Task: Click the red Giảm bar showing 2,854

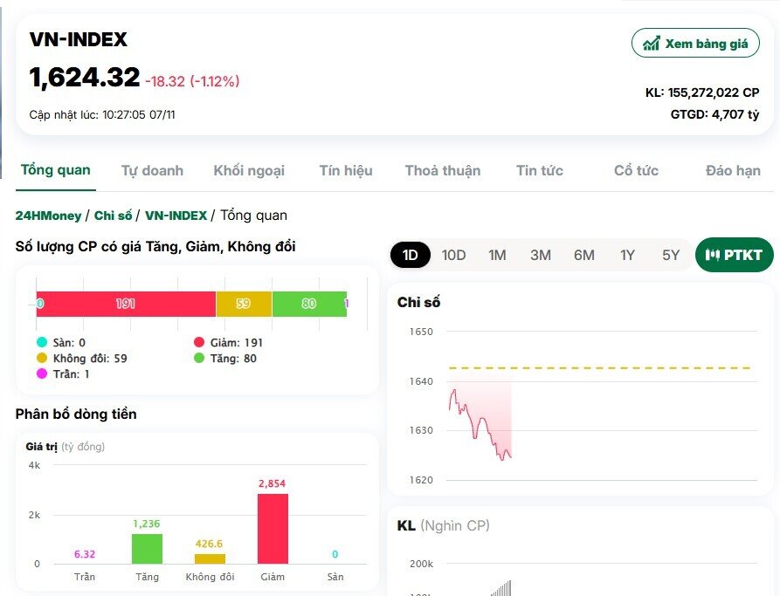Action: tap(273, 529)
